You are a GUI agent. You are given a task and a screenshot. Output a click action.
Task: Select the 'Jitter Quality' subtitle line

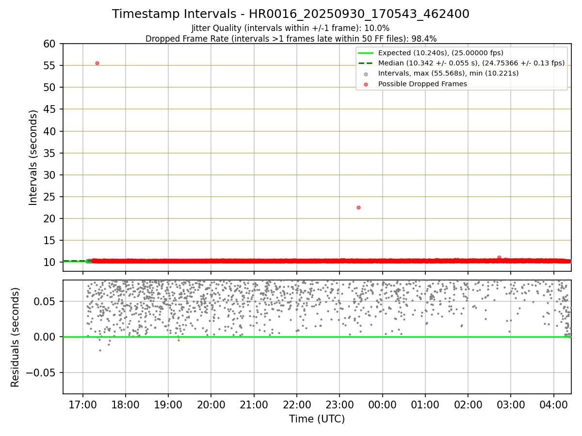[291, 29]
